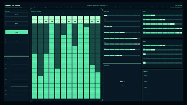Click the lower bright line in range panel
187x105 pixels.
tap(19, 87)
